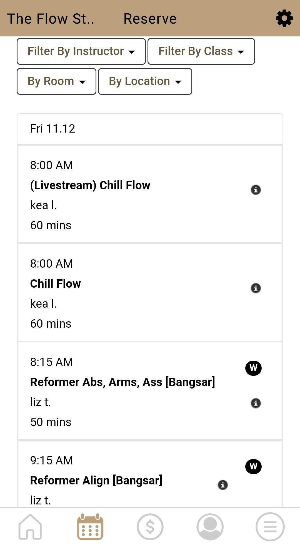Open the hamburger menu in bottom bar

point(270,527)
